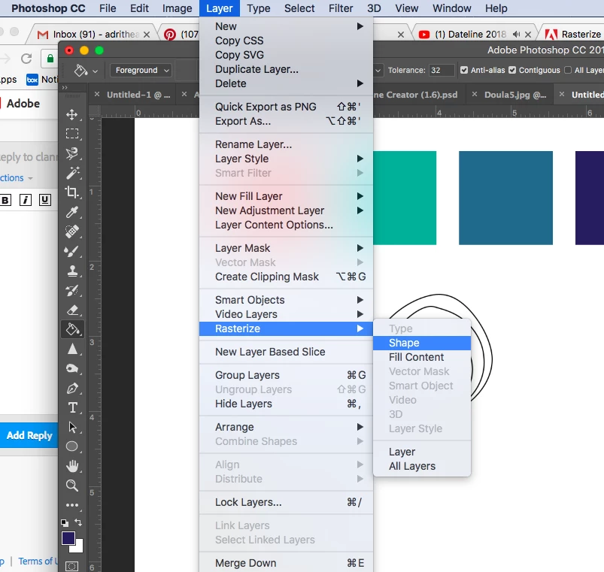Open the Terms of Use link
This screenshot has height=572, width=604.
point(38,561)
